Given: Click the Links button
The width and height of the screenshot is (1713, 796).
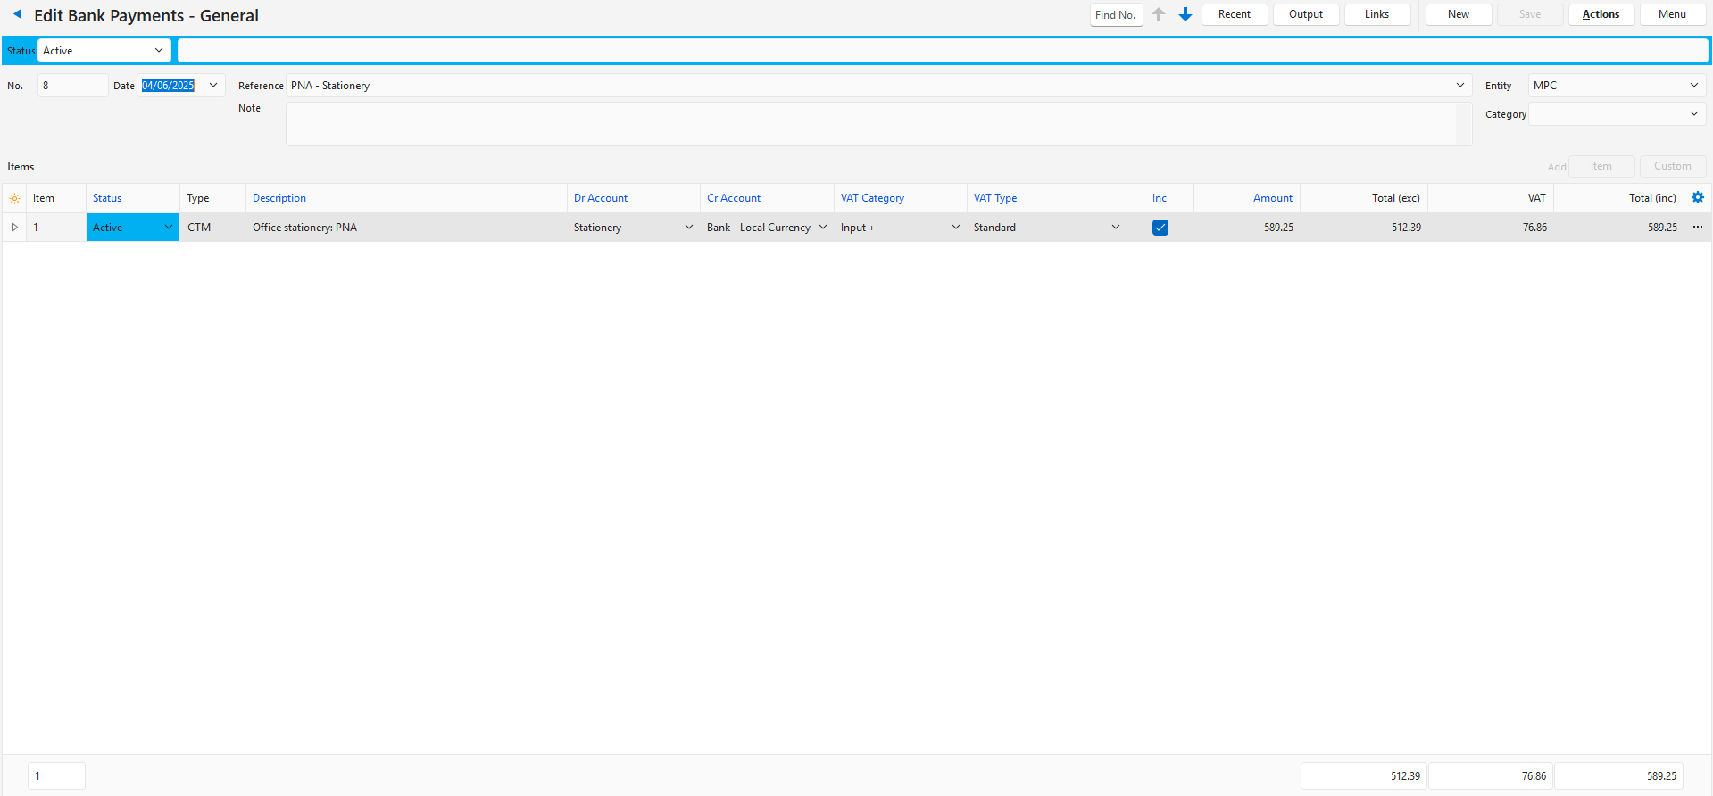Looking at the screenshot, I should point(1376,14).
